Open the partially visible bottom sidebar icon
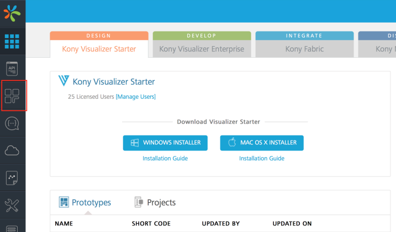The width and height of the screenshot is (396, 232). click(12, 229)
